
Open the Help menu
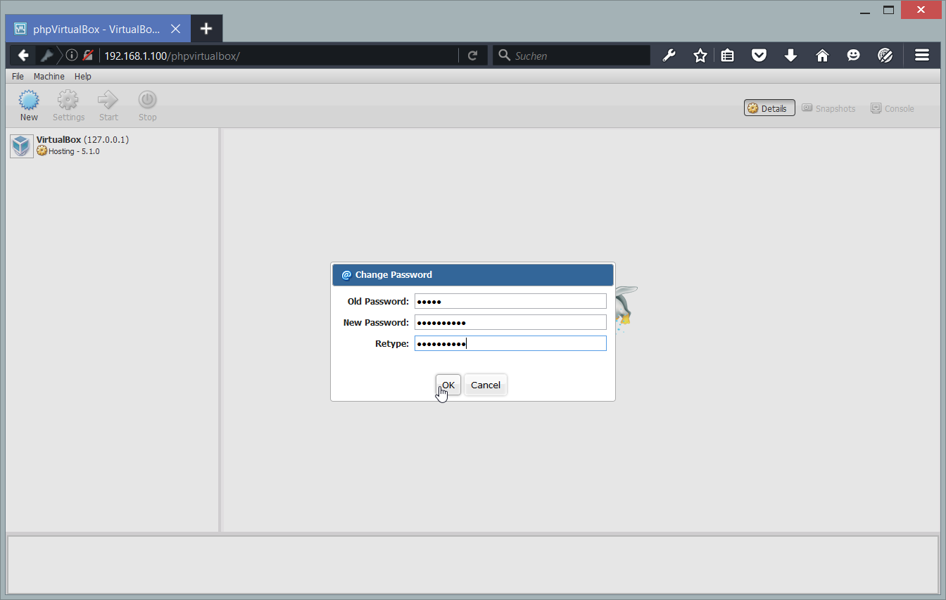click(x=83, y=76)
